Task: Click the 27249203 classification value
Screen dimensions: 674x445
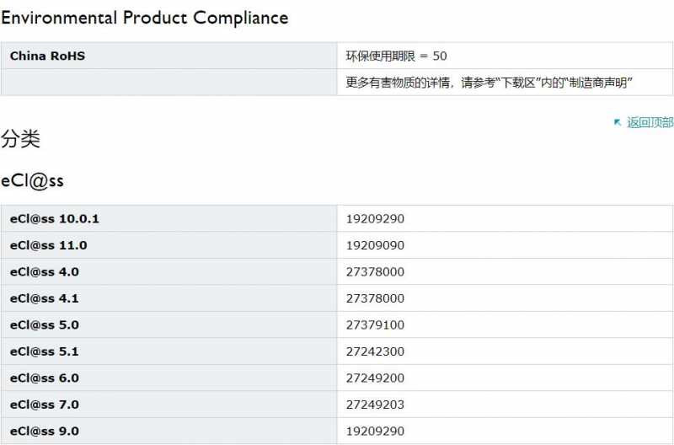Action: 375,405
